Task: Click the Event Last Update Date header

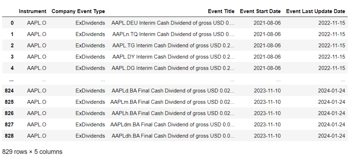Action: point(316,11)
